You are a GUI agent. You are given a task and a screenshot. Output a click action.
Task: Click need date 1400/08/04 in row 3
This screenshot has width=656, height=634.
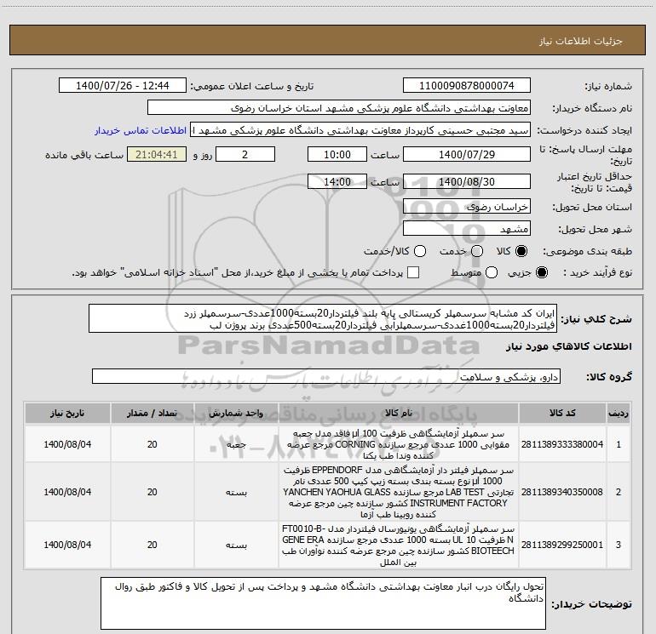point(67,545)
